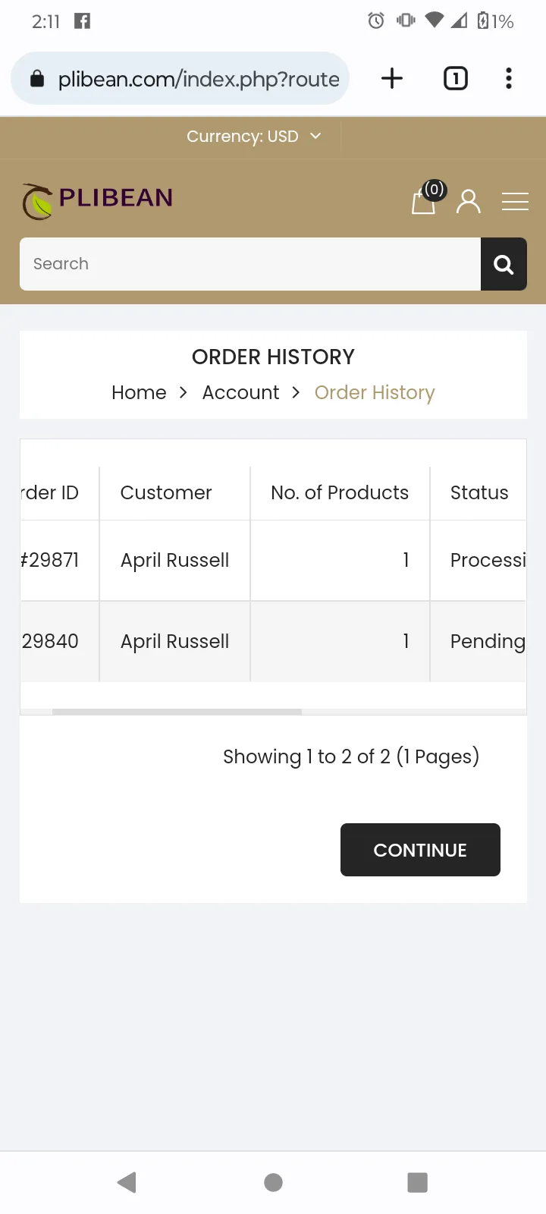Image resolution: width=546 pixels, height=1214 pixels.
Task: Open the Chrome three-dot overflow menu
Action: (x=509, y=78)
